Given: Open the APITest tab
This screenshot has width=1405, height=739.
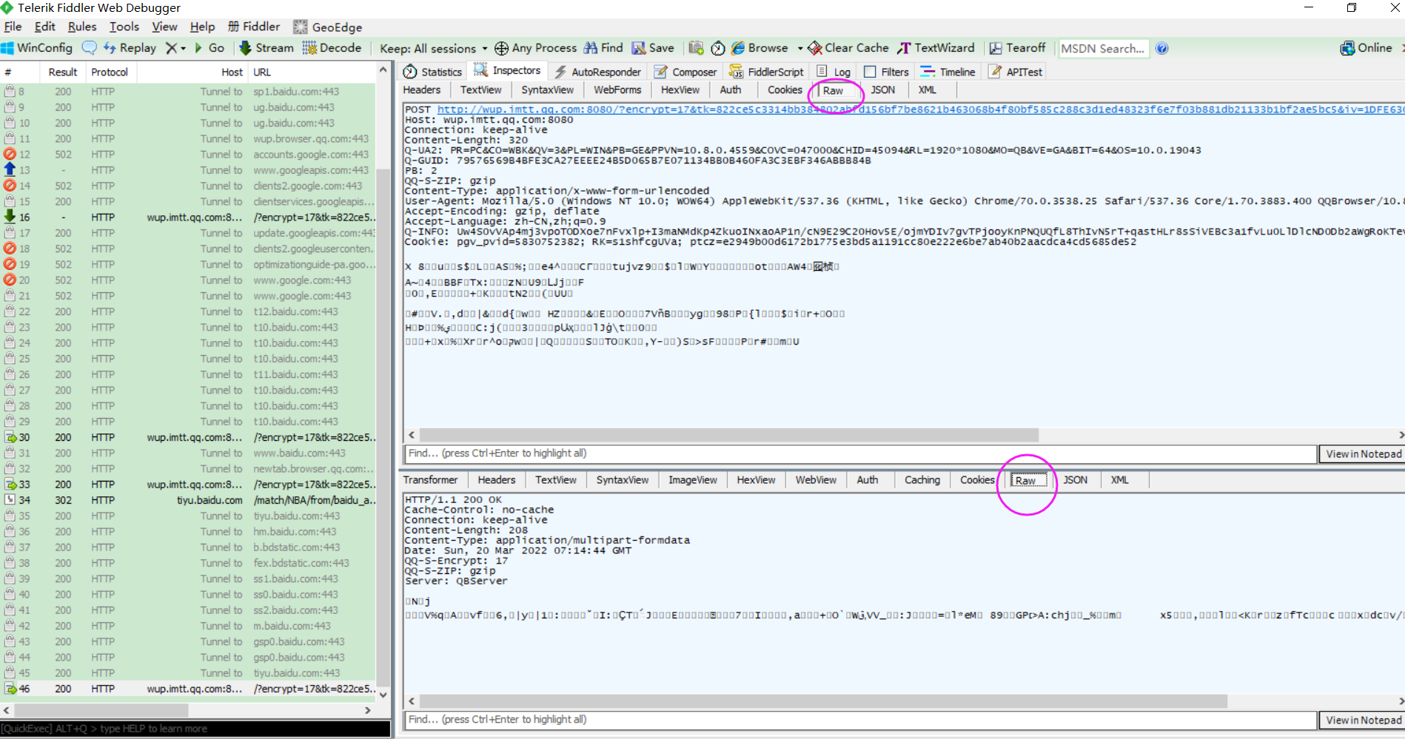Looking at the screenshot, I should coord(1016,72).
